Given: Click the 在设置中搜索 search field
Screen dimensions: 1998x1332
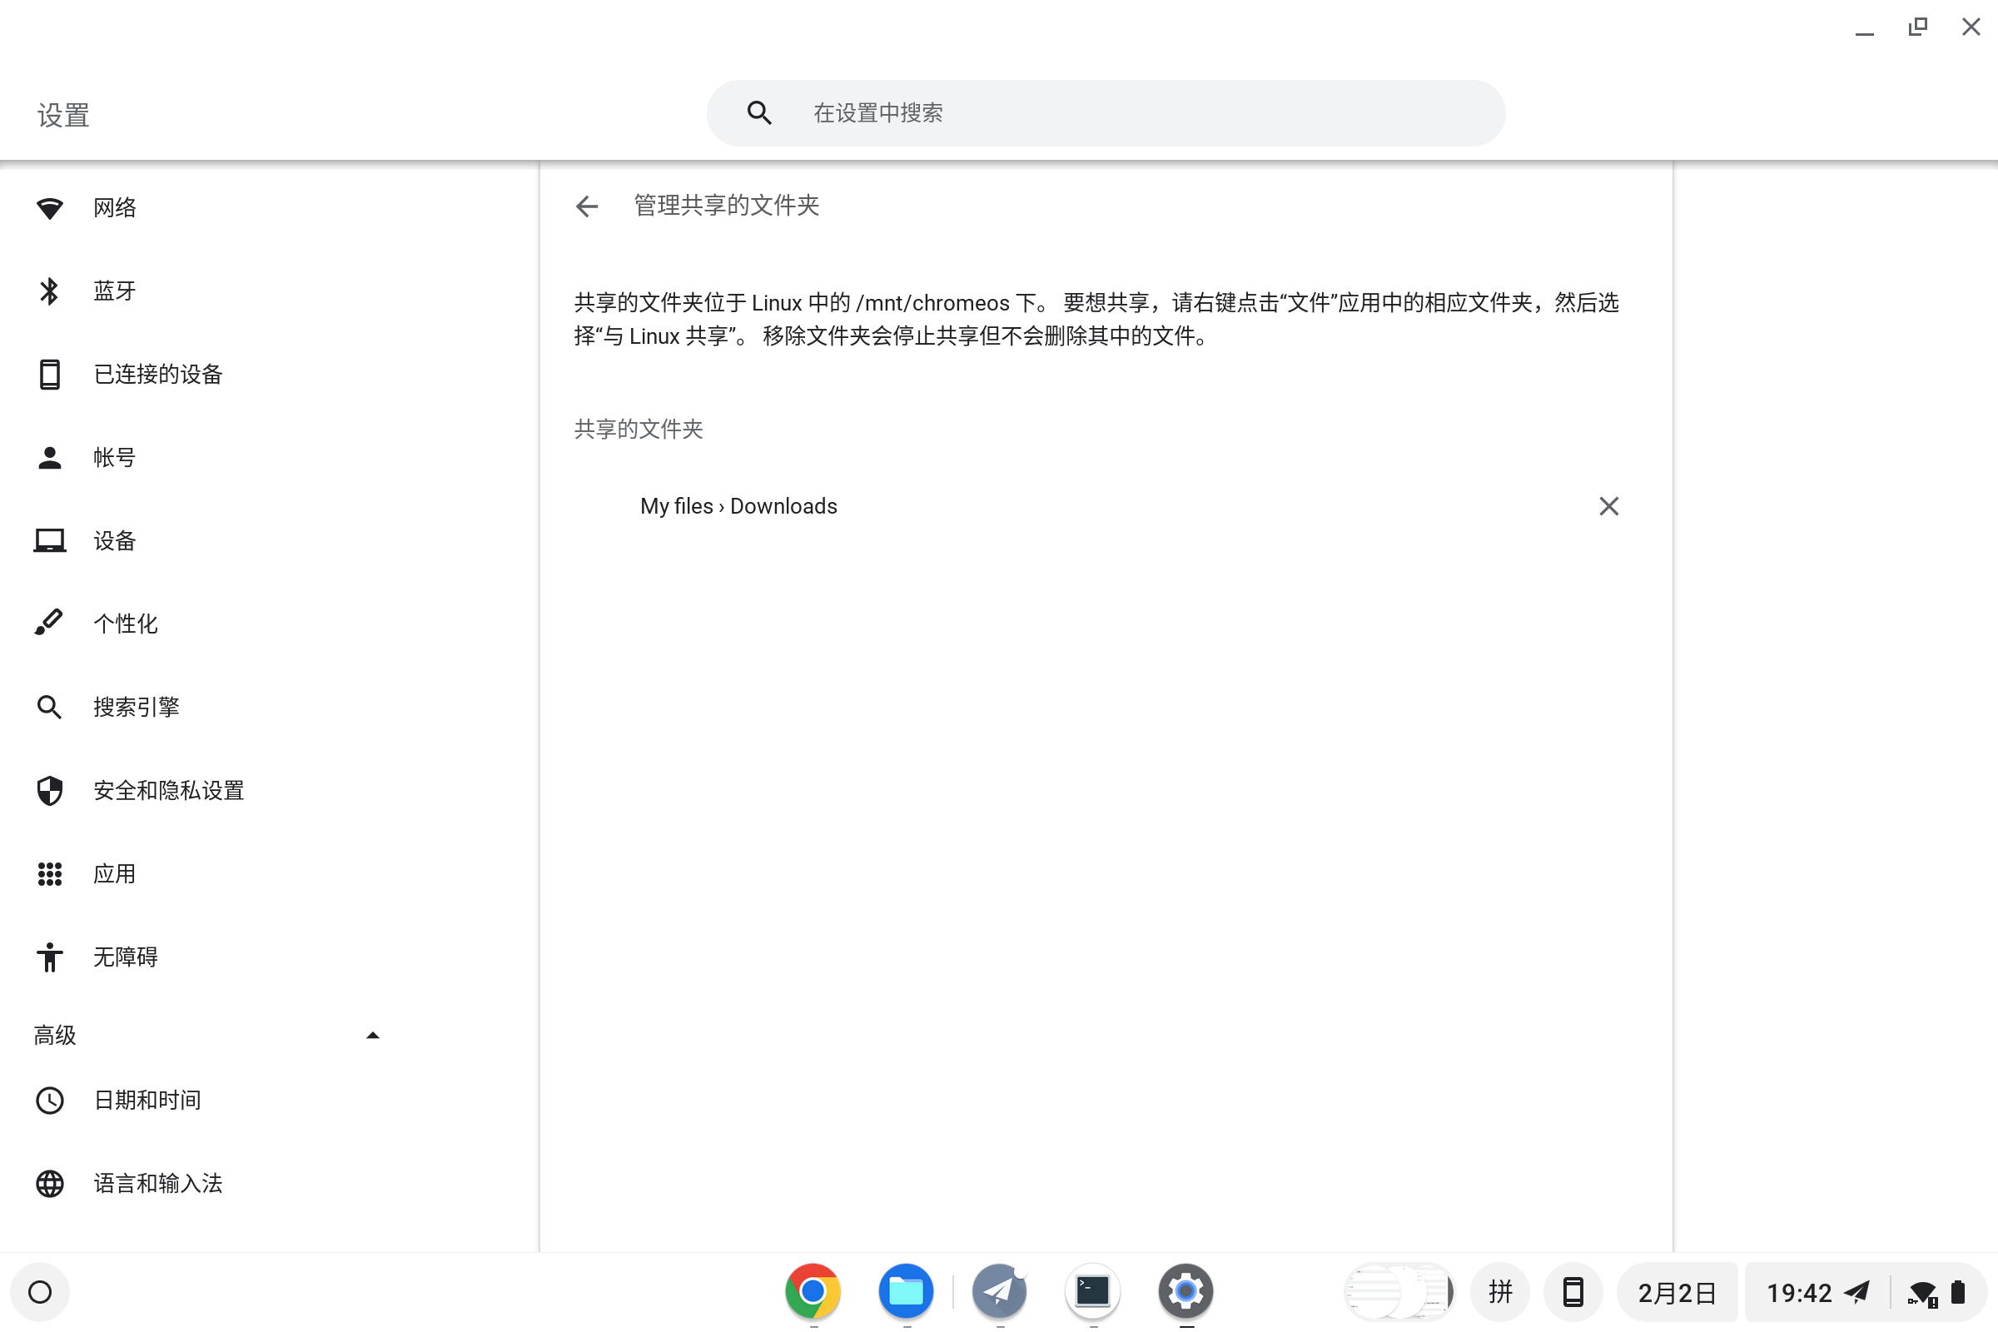Looking at the screenshot, I should click(x=1105, y=112).
